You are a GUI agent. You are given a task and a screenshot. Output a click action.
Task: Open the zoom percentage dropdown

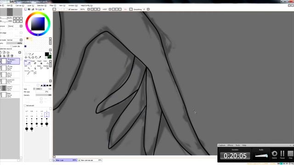[89, 9]
